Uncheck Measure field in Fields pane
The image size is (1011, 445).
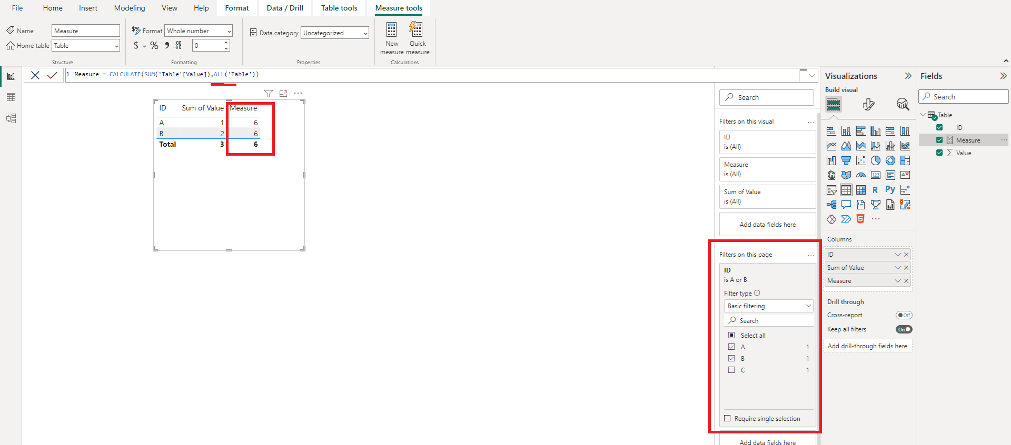pos(939,140)
